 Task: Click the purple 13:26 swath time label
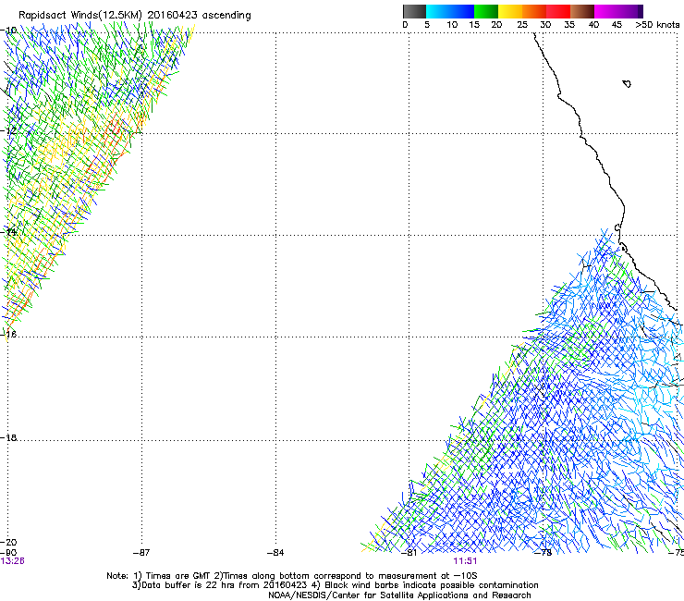pyautogui.click(x=12, y=561)
